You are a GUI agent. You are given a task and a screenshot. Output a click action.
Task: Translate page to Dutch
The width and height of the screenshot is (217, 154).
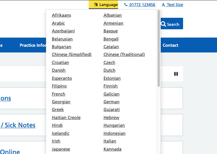109,70
